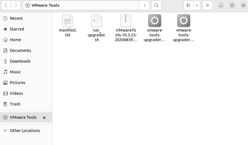Minimize the file manager window
This screenshot has width=248, height=145.
pos(221,5)
